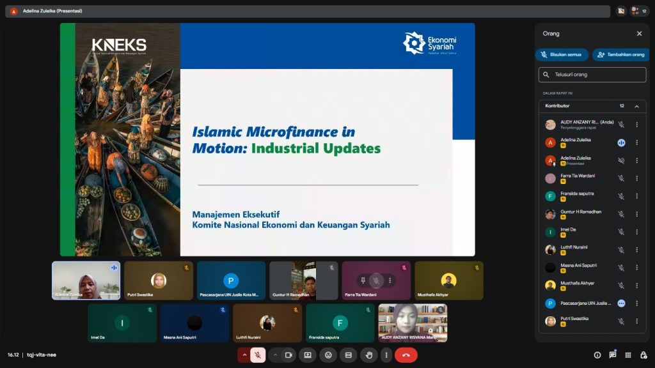Open the activities grid icon
This screenshot has height=368, width=655.
point(628,355)
